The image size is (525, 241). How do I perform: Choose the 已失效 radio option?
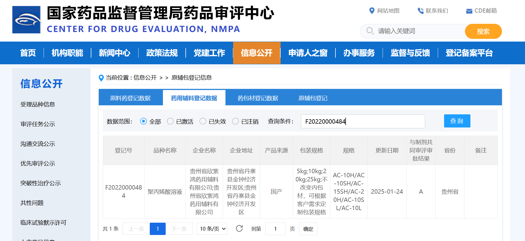click(203, 121)
